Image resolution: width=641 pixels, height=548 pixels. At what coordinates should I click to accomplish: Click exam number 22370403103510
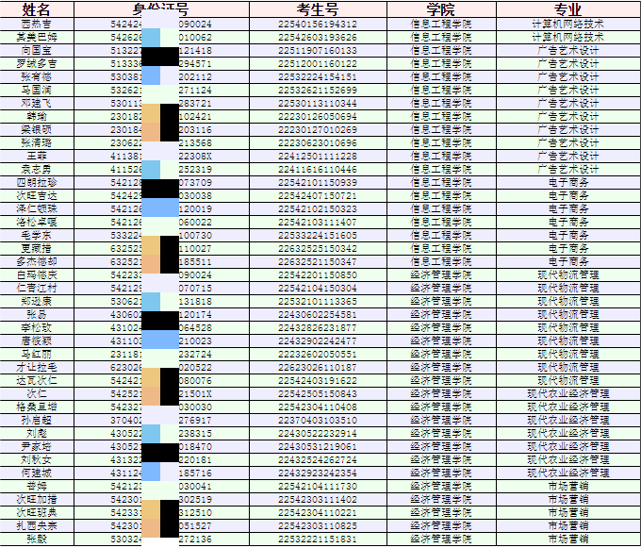pos(318,420)
